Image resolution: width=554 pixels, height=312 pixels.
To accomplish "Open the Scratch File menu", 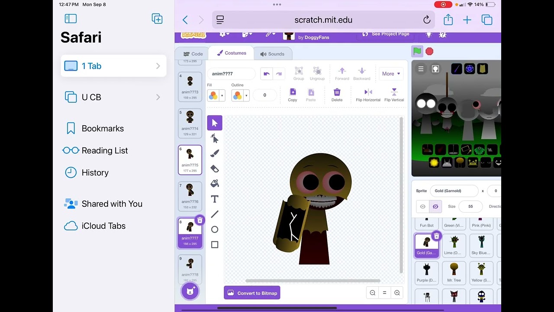I will coord(247,34).
